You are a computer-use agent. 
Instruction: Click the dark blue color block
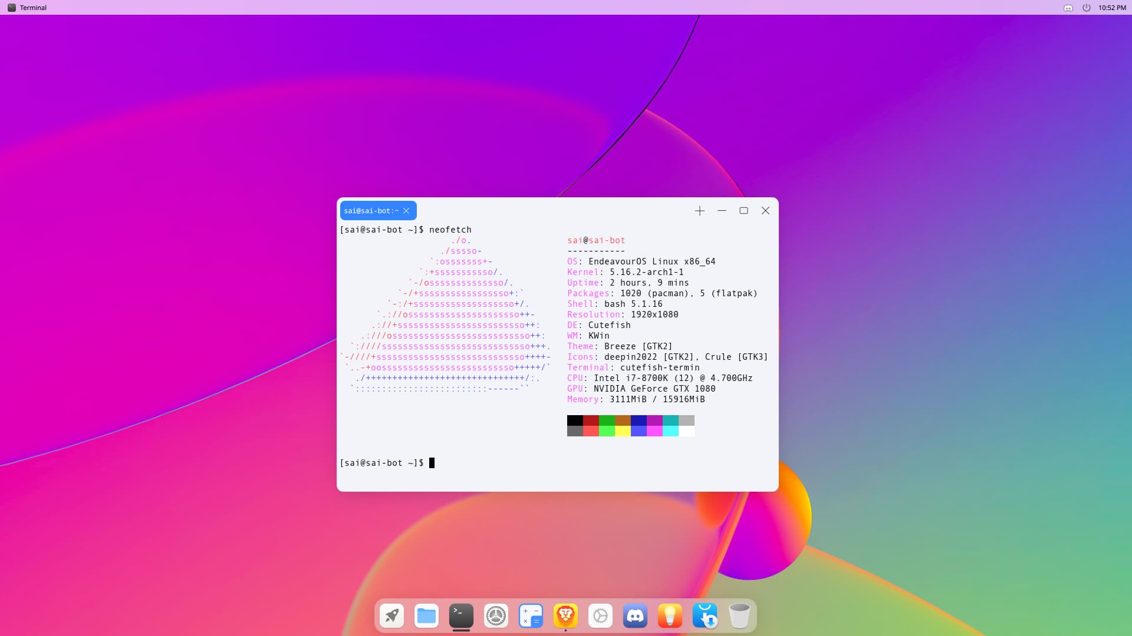(639, 420)
